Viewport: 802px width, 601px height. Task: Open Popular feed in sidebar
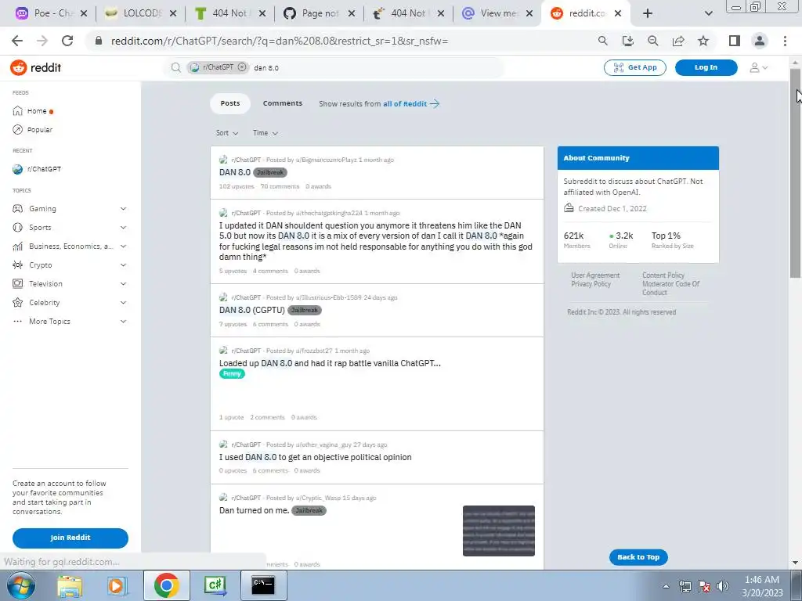pyautogui.click(x=33, y=130)
